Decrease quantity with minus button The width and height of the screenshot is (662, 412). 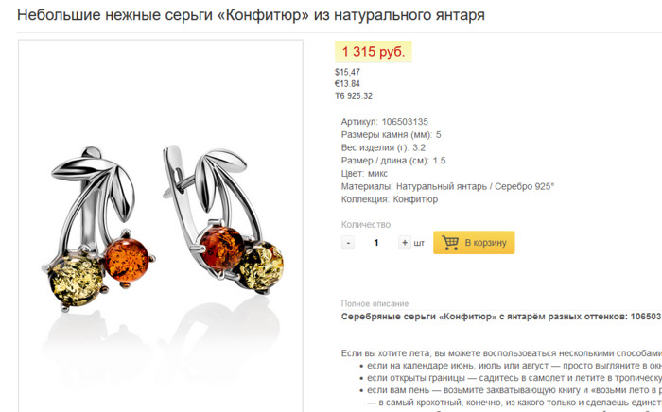click(348, 243)
